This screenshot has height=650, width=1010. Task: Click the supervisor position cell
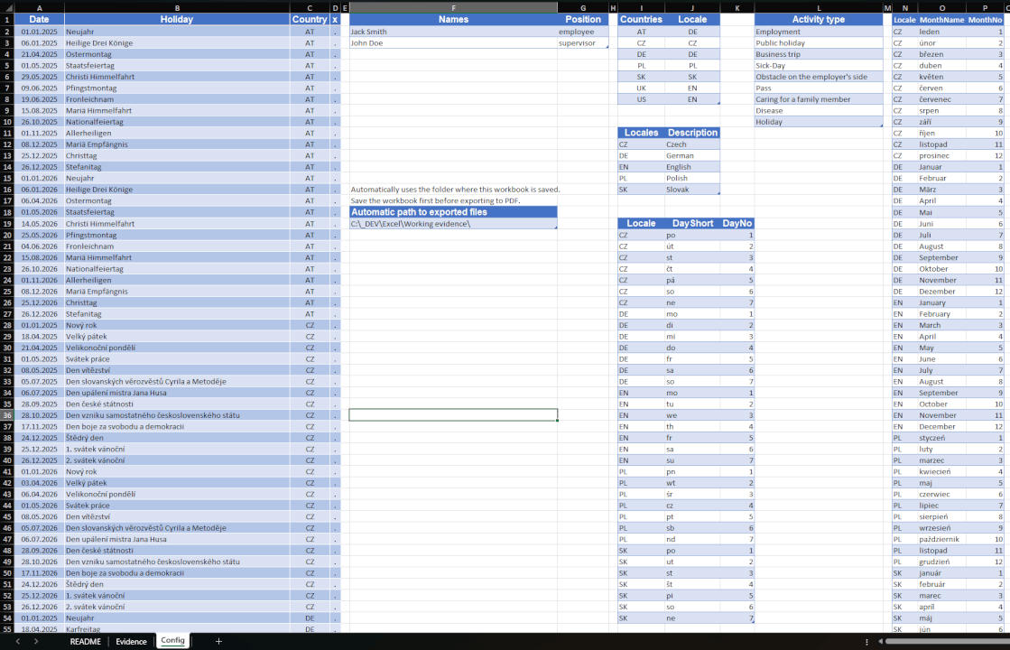pos(583,43)
